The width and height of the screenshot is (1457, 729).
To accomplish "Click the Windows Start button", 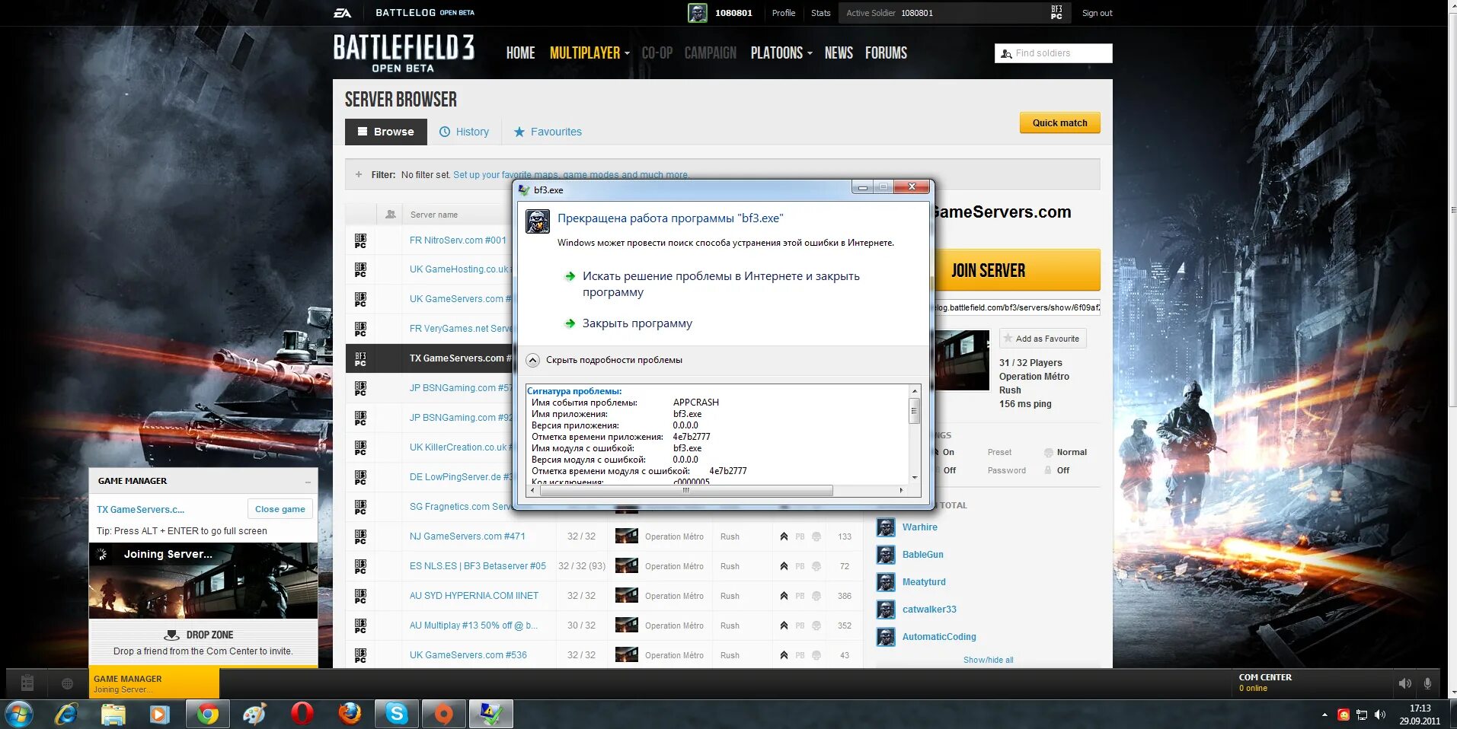I will (18, 715).
